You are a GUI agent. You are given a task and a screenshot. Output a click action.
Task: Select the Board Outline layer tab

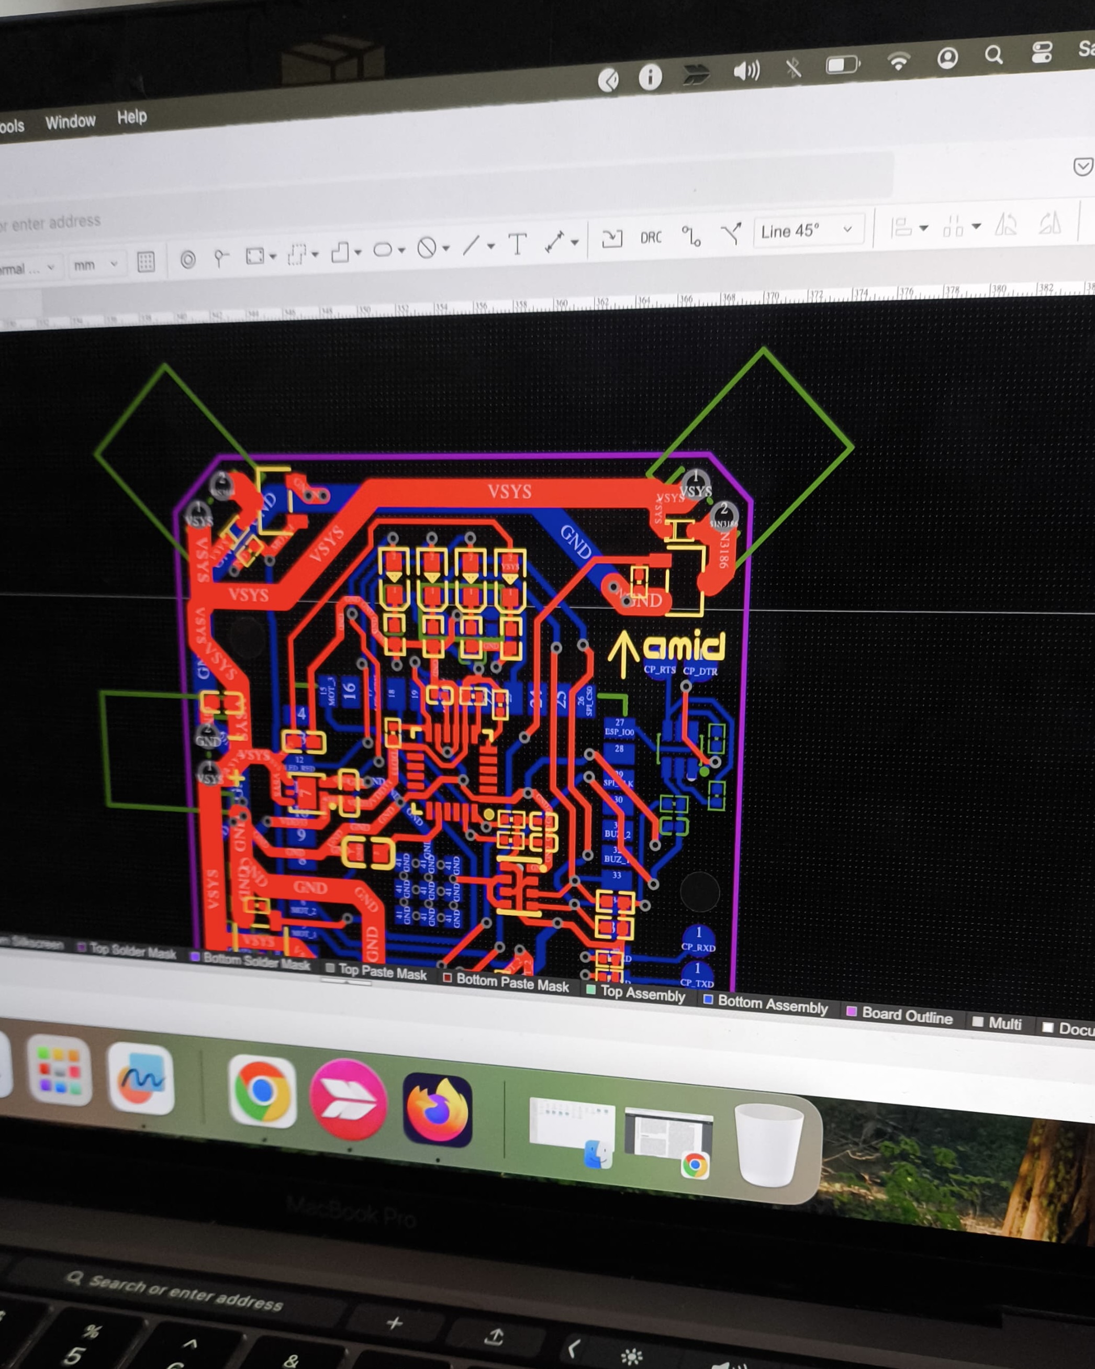coord(900,1015)
